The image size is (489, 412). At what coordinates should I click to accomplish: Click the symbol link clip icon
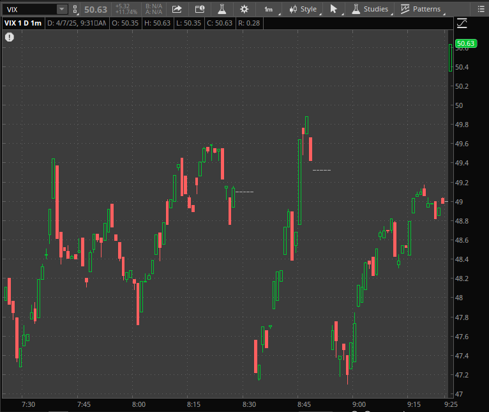pyautogui.click(x=75, y=10)
